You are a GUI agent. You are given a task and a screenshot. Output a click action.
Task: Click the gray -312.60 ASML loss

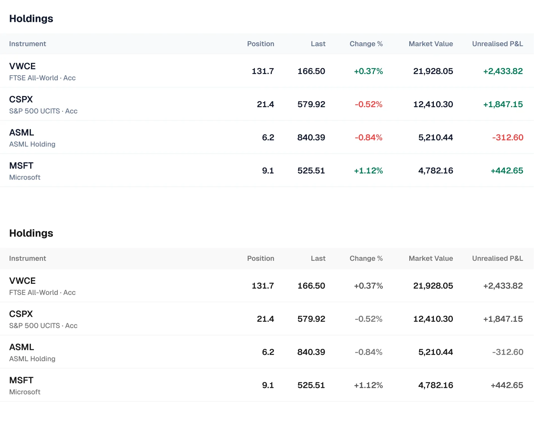click(x=508, y=352)
